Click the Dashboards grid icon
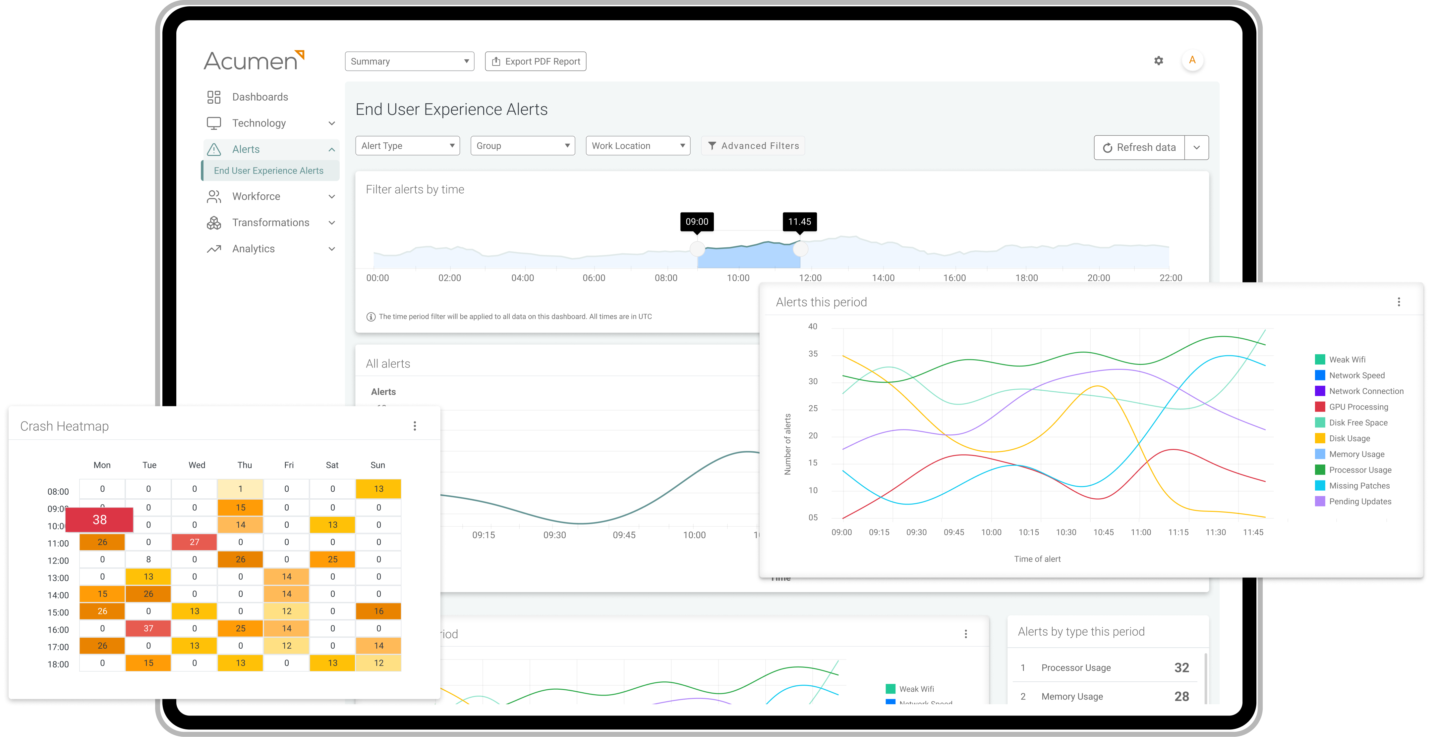Viewport: 1436px width, 737px height. [x=213, y=97]
